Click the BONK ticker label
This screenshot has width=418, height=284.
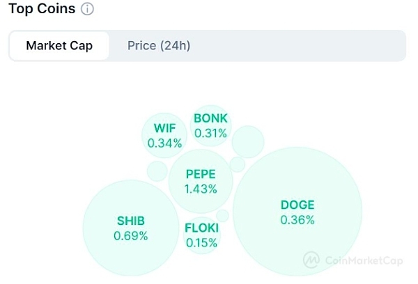coord(210,118)
